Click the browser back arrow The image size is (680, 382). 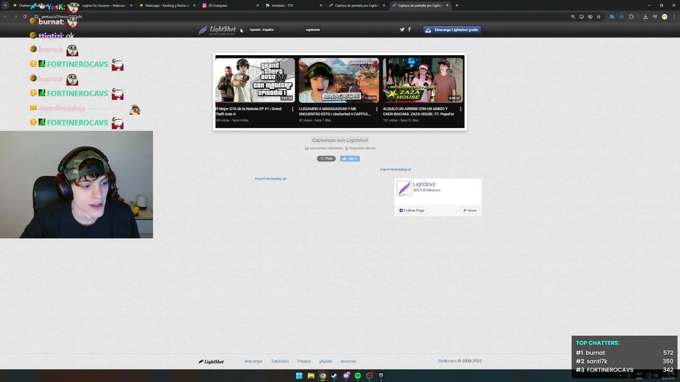(5, 16)
